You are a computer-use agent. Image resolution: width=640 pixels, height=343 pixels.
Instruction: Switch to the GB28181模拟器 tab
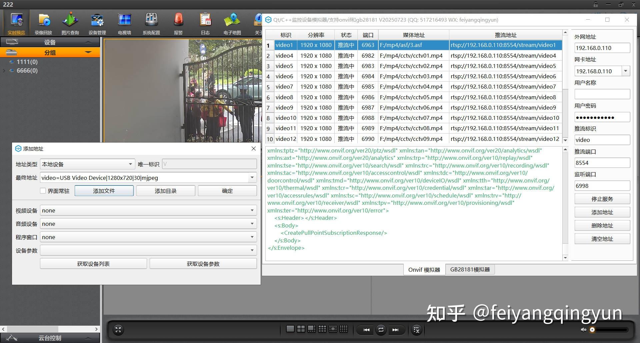point(470,269)
